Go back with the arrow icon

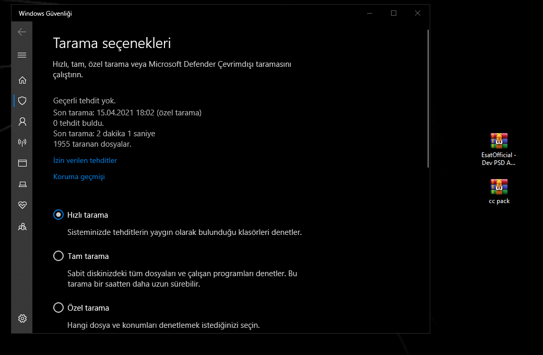pyautogui.click(x=22, y=32)
